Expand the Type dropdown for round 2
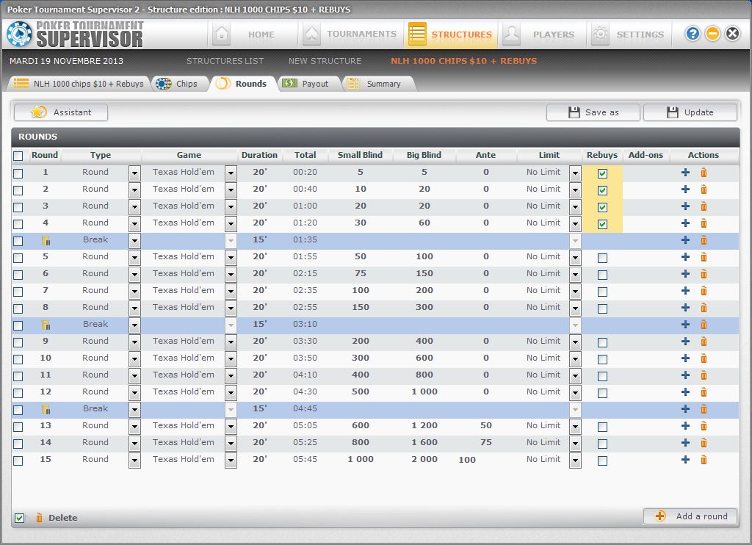 pyautogui.click(x=134, y=190)
